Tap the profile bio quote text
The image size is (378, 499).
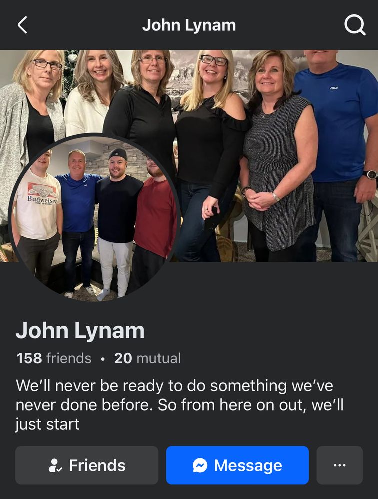pyautogui.click(x=179, y=405)
